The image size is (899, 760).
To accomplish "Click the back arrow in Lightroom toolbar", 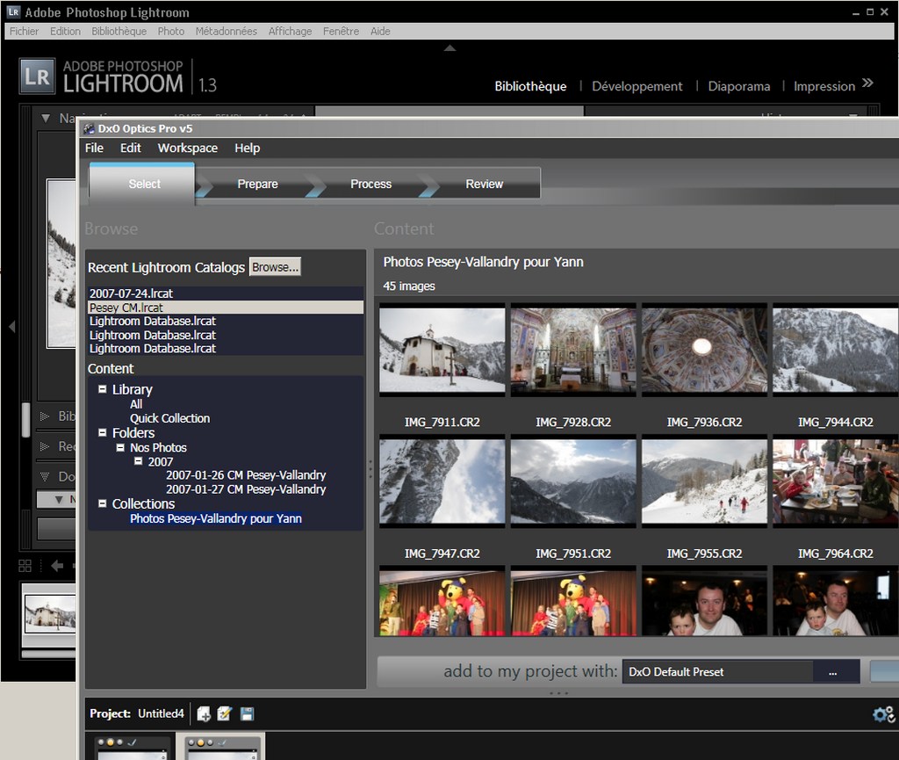I will pos(57,566).
